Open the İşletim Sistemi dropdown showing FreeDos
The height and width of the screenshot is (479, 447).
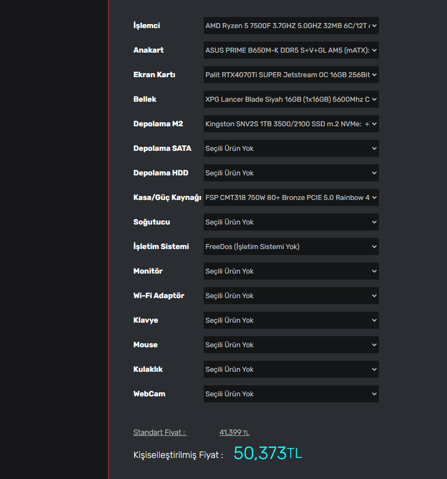pos(291,247)
